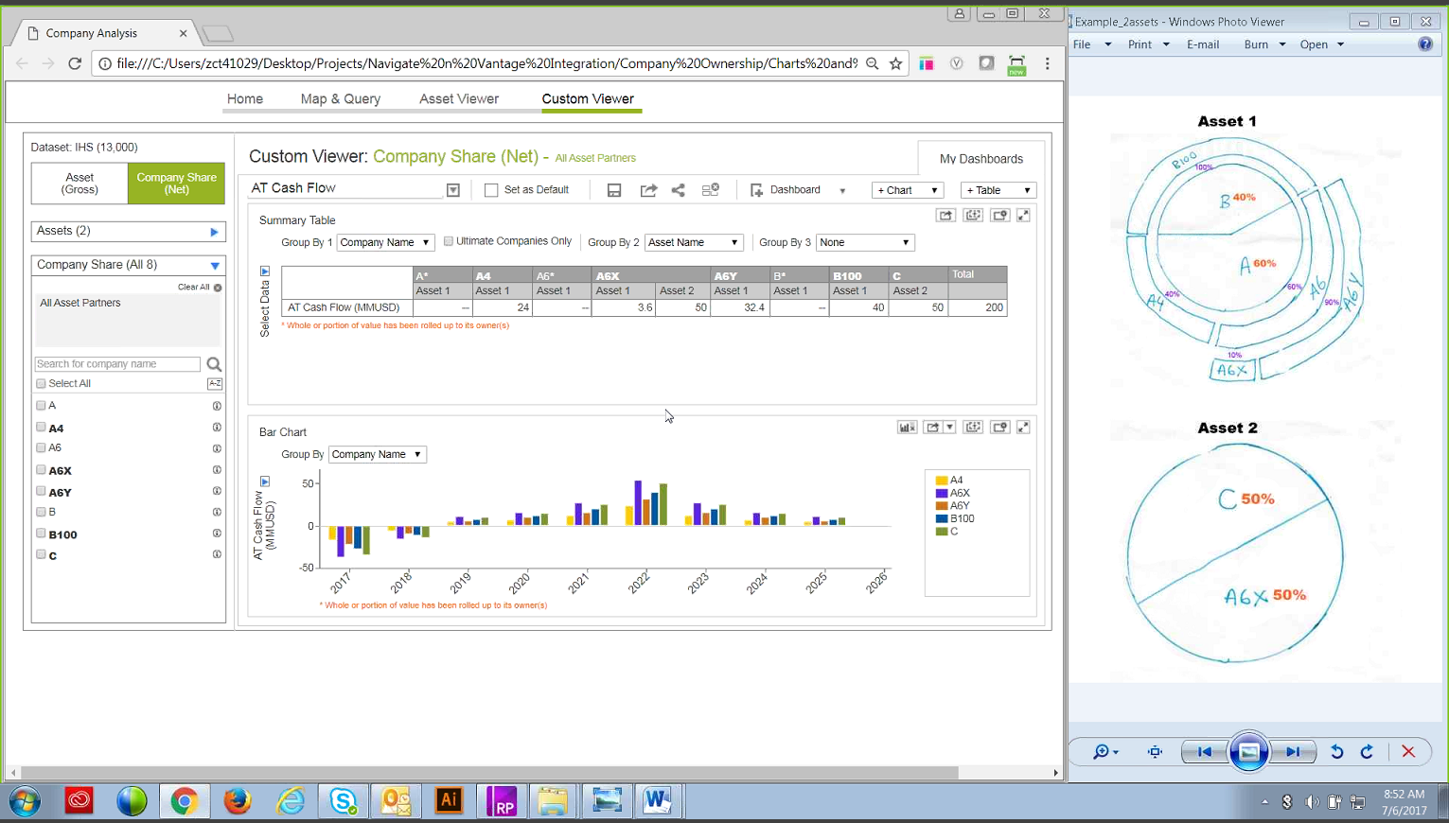Open the Group By 2 Asset Name dropdown
The width and height of the screenshot is (1449, 823).
click(x=694, y=243)
